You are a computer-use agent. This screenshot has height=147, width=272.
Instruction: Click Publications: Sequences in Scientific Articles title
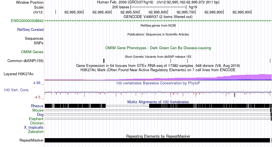pos(158,34)
